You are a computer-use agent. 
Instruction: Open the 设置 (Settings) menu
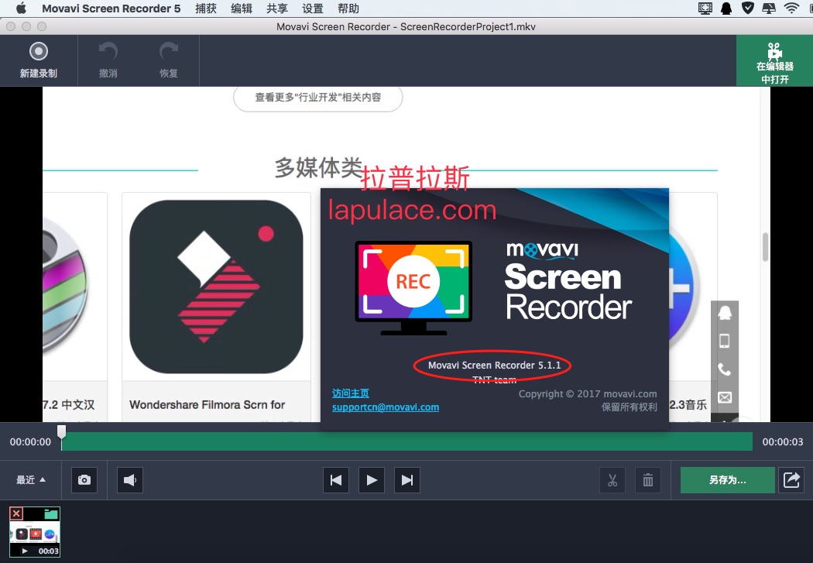click(x=313, y=9)
